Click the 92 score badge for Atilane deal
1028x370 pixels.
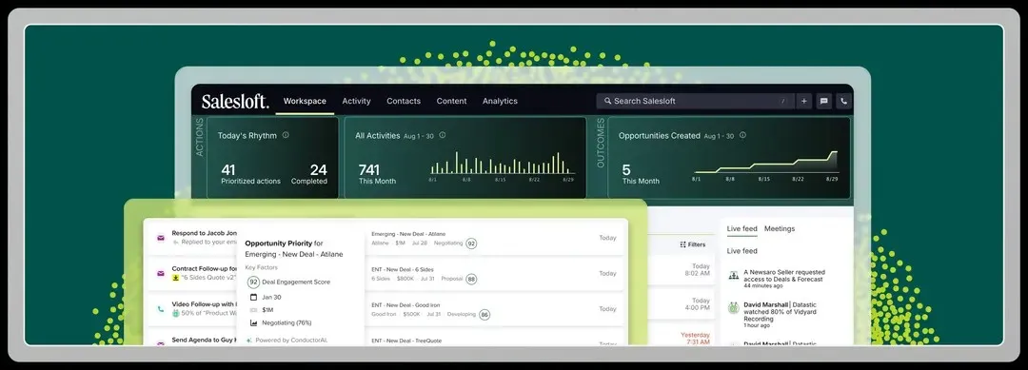471,243
